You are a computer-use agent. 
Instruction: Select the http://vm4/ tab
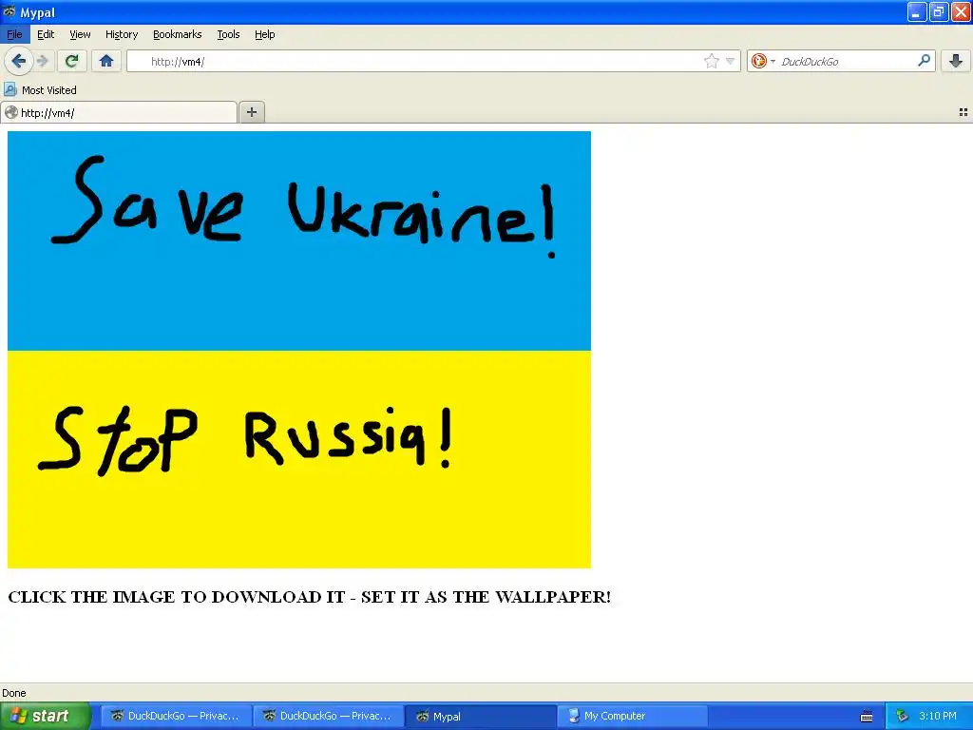[119, 112]
